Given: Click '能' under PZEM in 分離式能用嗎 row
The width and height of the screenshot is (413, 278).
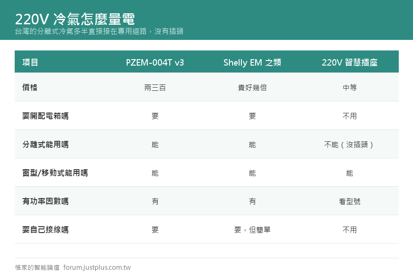Looking at the screenshot, I should coord(155,145).
